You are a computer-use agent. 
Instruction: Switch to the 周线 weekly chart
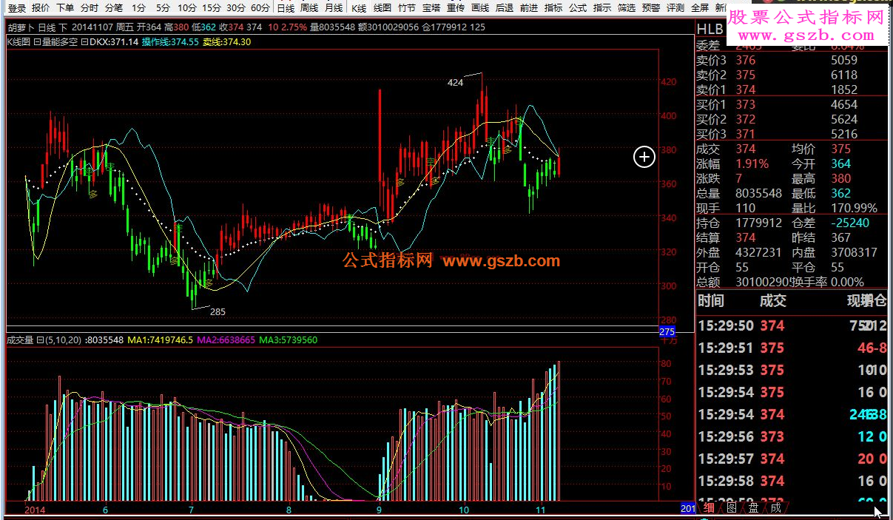pos(309,8)
